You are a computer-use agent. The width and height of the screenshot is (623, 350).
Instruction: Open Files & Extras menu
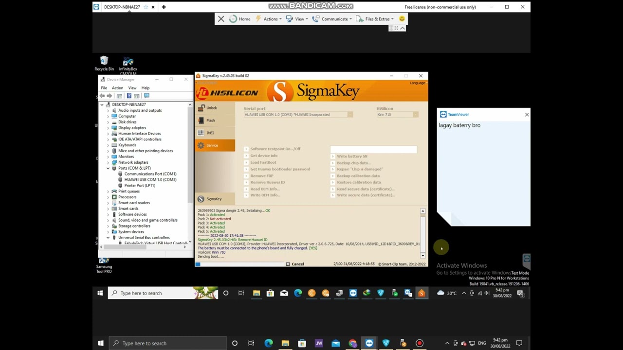[375, 19]
